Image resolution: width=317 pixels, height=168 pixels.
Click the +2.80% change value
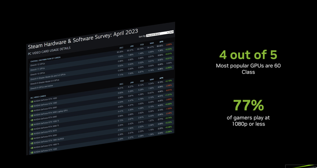pos(169,68)
